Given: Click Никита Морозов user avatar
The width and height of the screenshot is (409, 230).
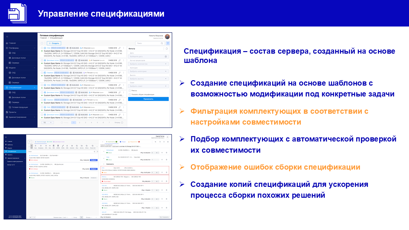Looking at the screenshot, I should (167, 37).
